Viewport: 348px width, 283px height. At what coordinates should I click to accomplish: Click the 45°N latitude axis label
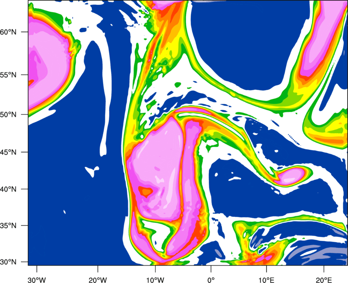[8, 152]
